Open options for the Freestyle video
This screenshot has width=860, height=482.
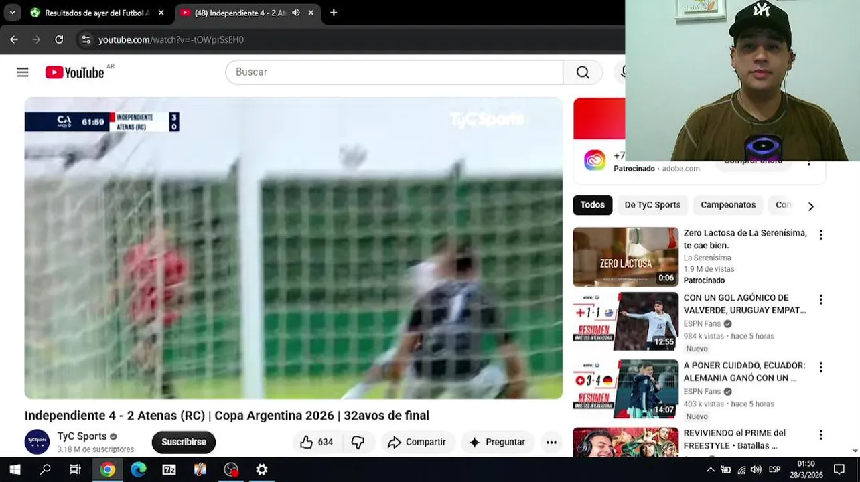point(820,434)
